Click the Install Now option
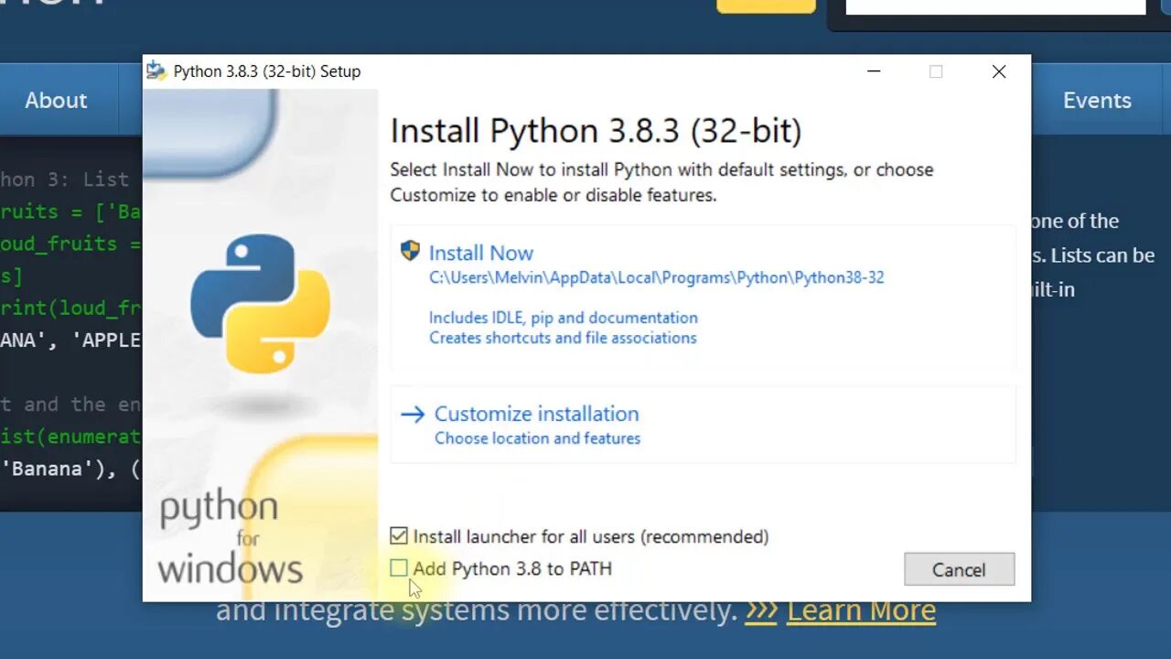This screenshot has height=659, width=1171. click(703, 297)
